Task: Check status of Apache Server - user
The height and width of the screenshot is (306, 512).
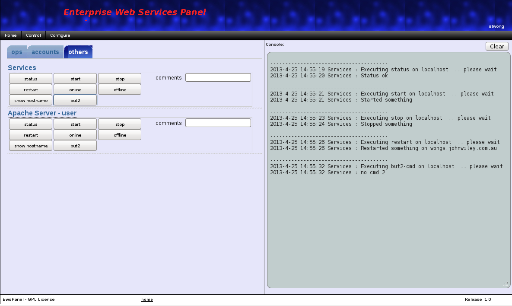Action: tap(30, 124)
